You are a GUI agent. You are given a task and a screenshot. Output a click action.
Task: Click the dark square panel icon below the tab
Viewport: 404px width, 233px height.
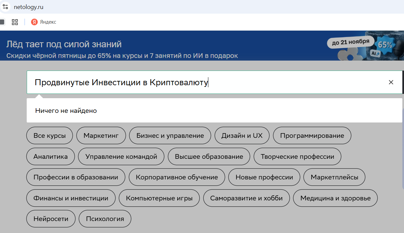(x=2, y=22)
